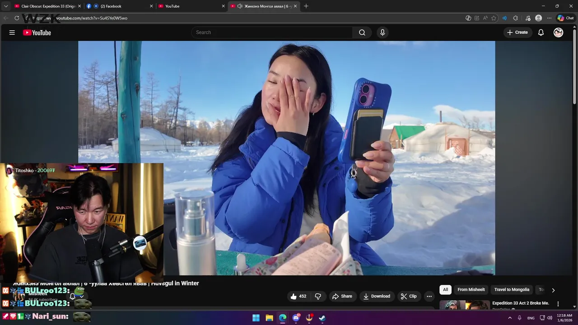This screenshot has width=578, height=325.
Task: Open volume control in system tray
Action: [x=550, y=318]
